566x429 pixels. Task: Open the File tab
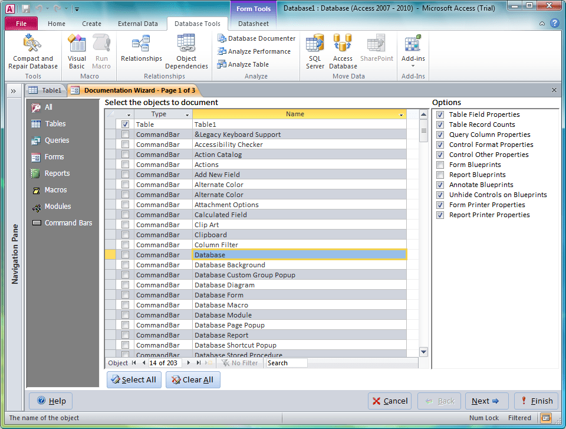point(21,24)
